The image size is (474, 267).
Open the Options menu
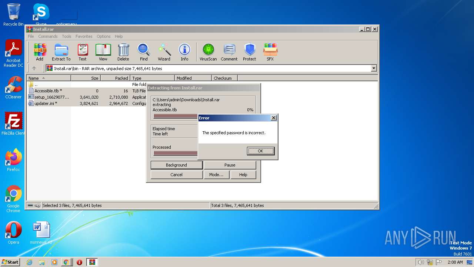104,36
